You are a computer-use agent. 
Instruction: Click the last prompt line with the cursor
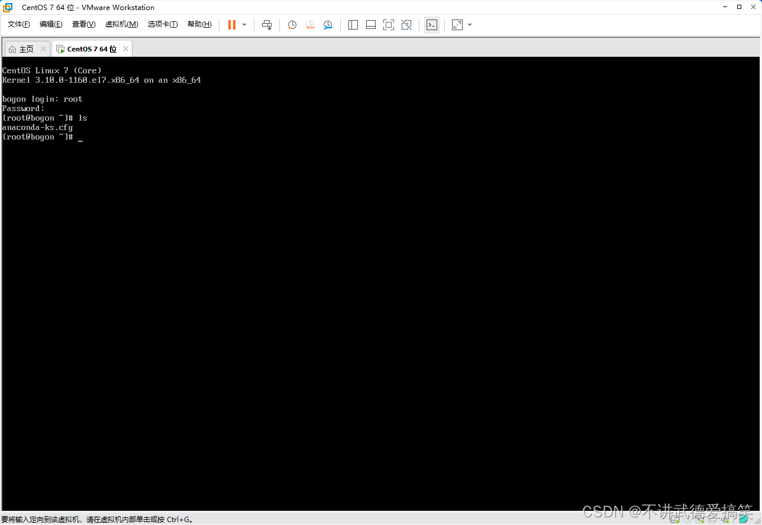(x=42, y=137)
